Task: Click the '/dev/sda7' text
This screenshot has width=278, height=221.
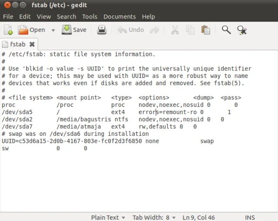Action: click(17, 127)
